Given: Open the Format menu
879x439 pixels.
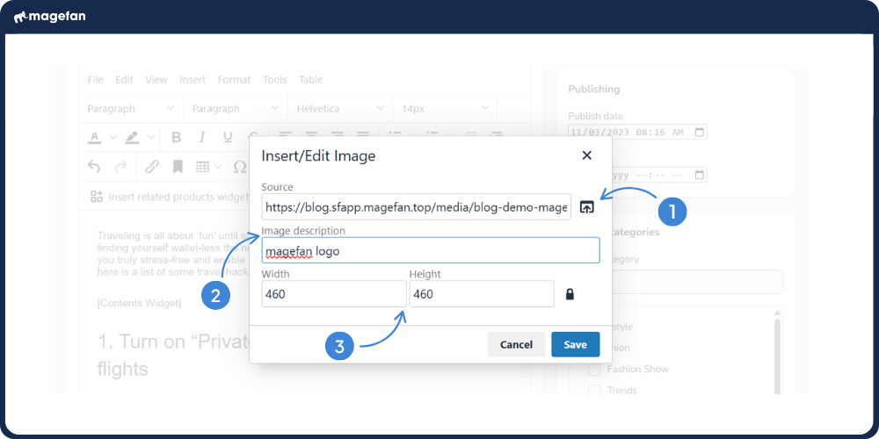Looking at the screenshot, I should (234, 80).
